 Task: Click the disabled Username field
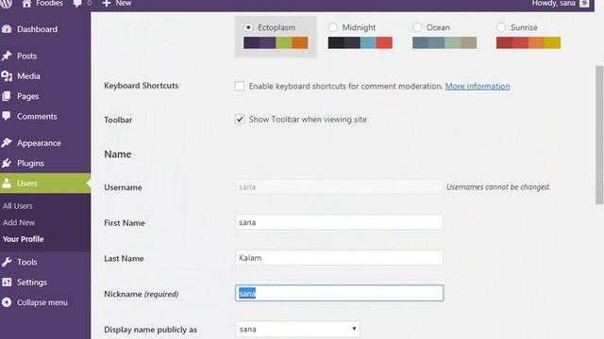(x=339, y=186)
